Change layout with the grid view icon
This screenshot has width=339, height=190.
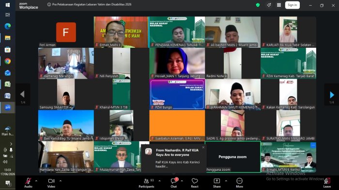279,5
